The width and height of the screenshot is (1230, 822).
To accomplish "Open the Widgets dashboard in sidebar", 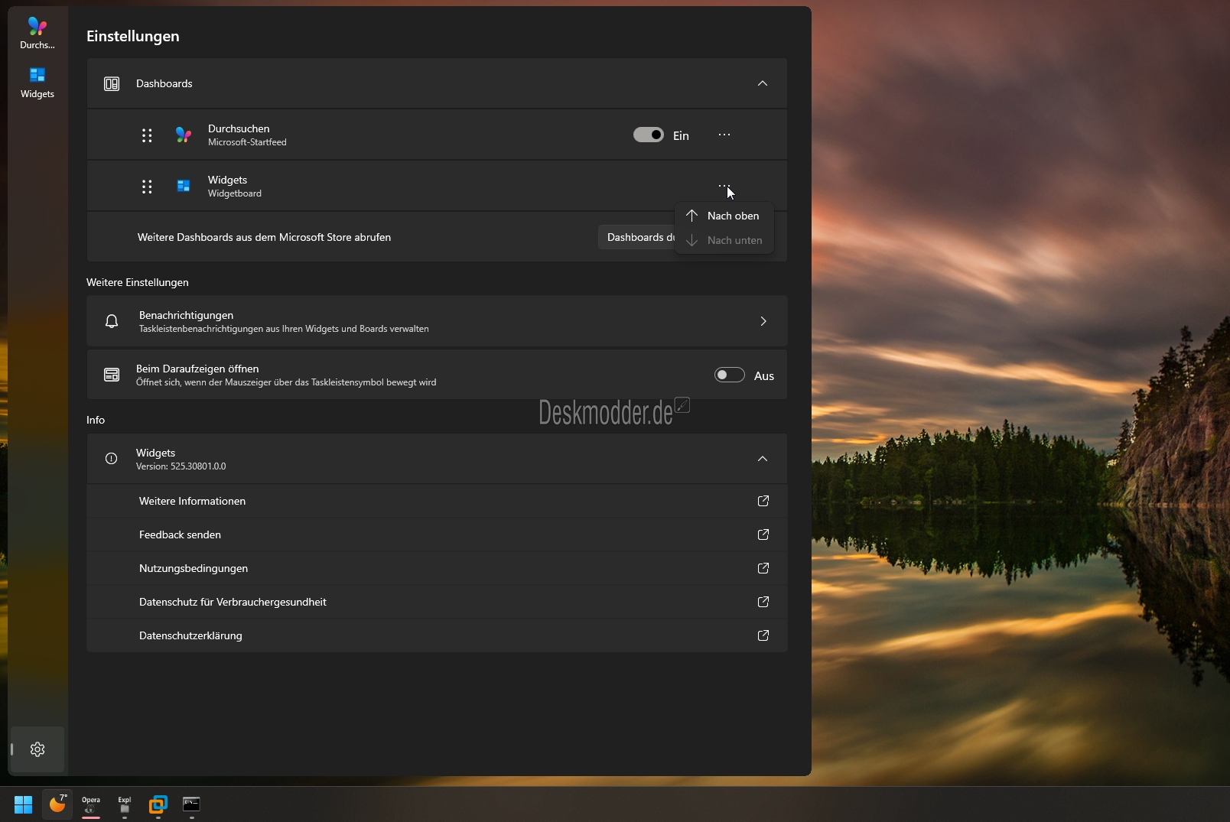I will click(37, 83).
